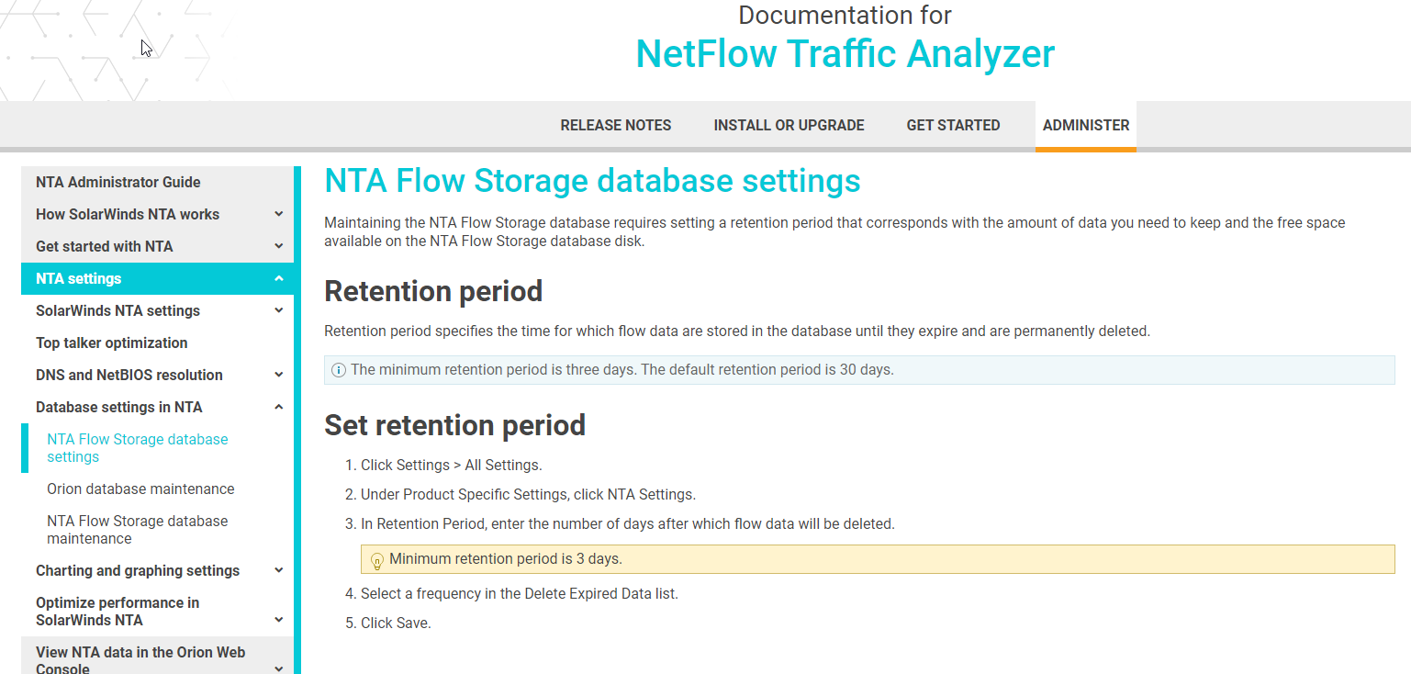Image resolution: width=1411 pixels, height=674 pixels.
Task: Collapse Database settings in NTA chevron
Action: [279, 407]
